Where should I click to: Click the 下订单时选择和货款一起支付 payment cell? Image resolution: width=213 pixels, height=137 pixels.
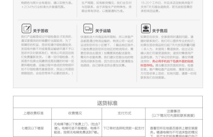pyautogui.click(x=124, y=128)
